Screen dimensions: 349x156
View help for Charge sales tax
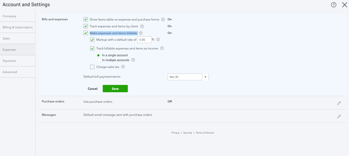coord(123,67)
